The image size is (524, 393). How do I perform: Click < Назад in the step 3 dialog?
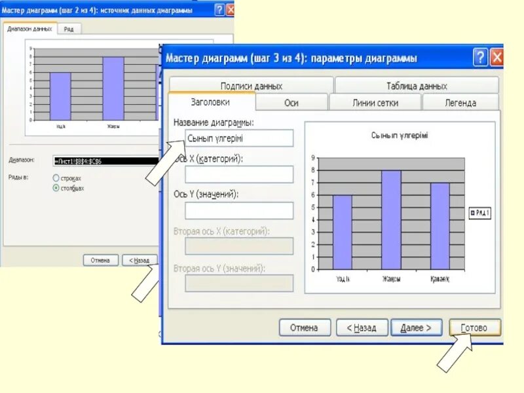[362, 327]
